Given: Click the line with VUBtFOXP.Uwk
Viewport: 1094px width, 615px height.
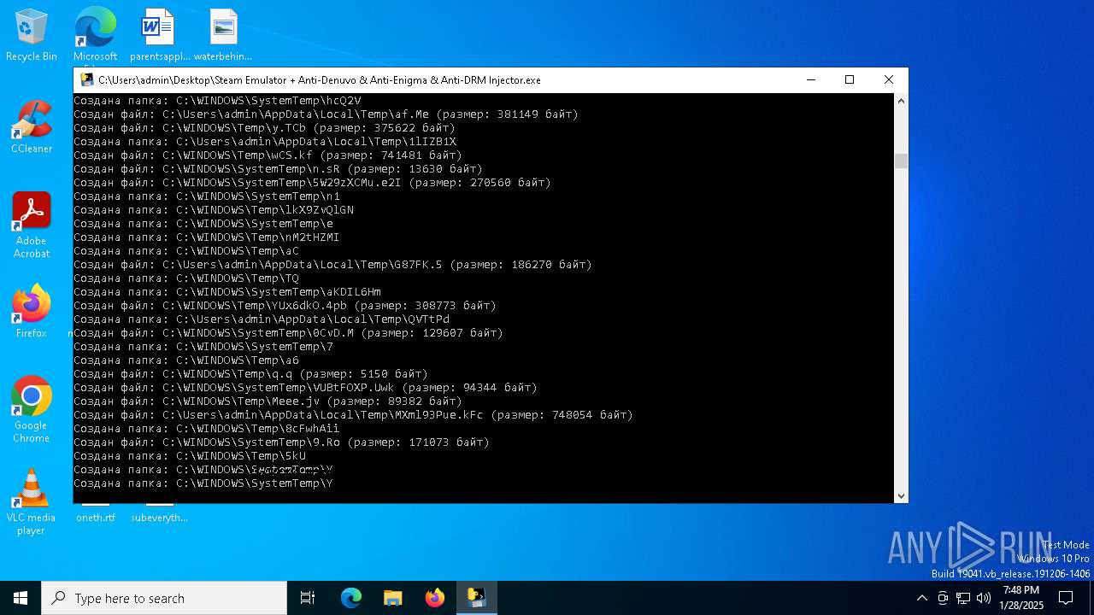Looking at the screenshot, I should click(x=305, y=388).
